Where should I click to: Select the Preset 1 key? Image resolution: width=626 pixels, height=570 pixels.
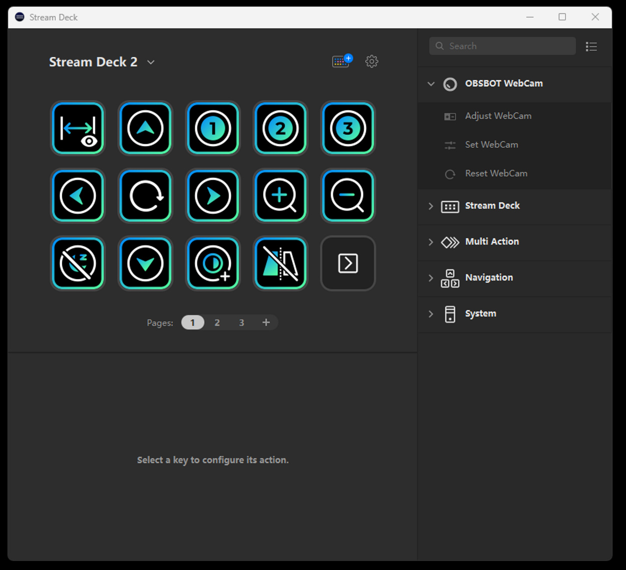(213, 128)
